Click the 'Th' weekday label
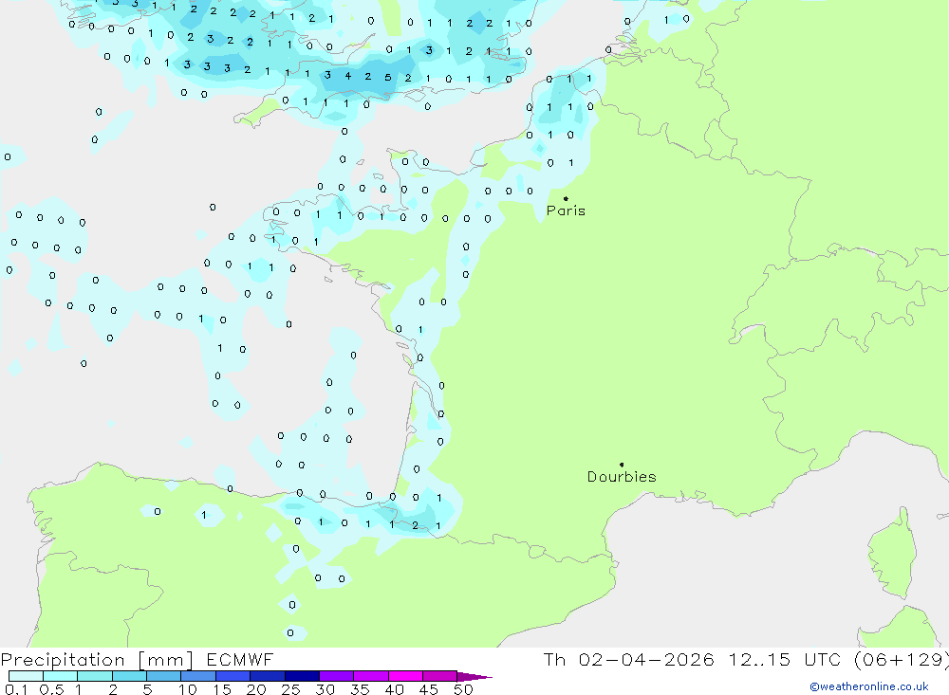The height and width of the screenshot is (695, 949). 554,660
